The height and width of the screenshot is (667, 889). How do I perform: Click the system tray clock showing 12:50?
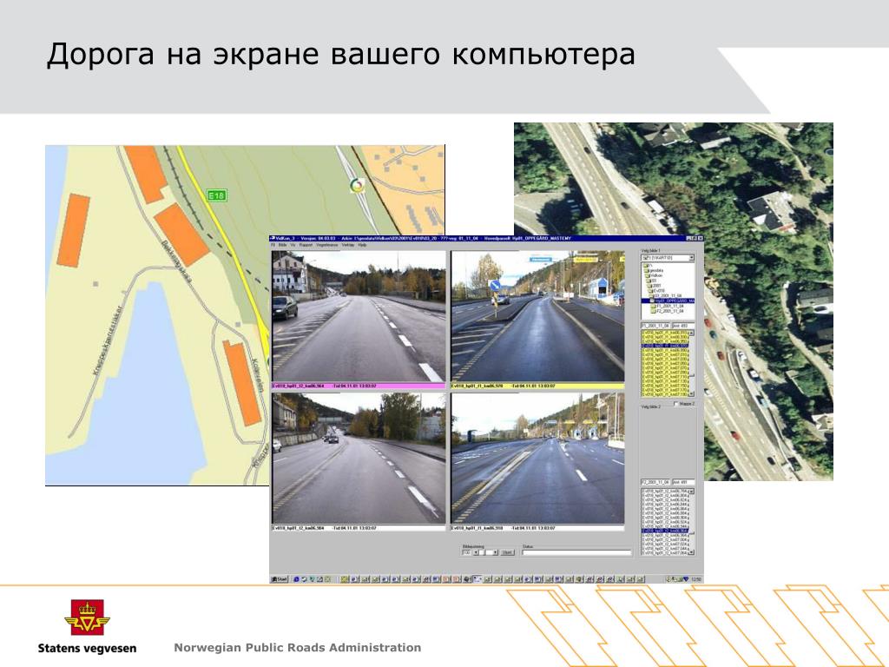tap(695, 579)
